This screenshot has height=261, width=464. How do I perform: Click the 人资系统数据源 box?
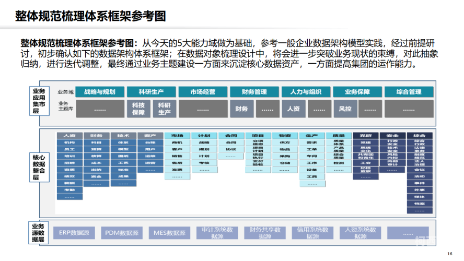click(360, 233)
